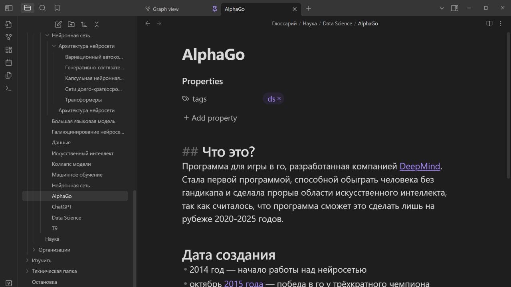The height and width of the screenshot is (287, 511).
Task: Collapse all folders in file explorer
Action: pyautogui.click(x=97, y=24)
